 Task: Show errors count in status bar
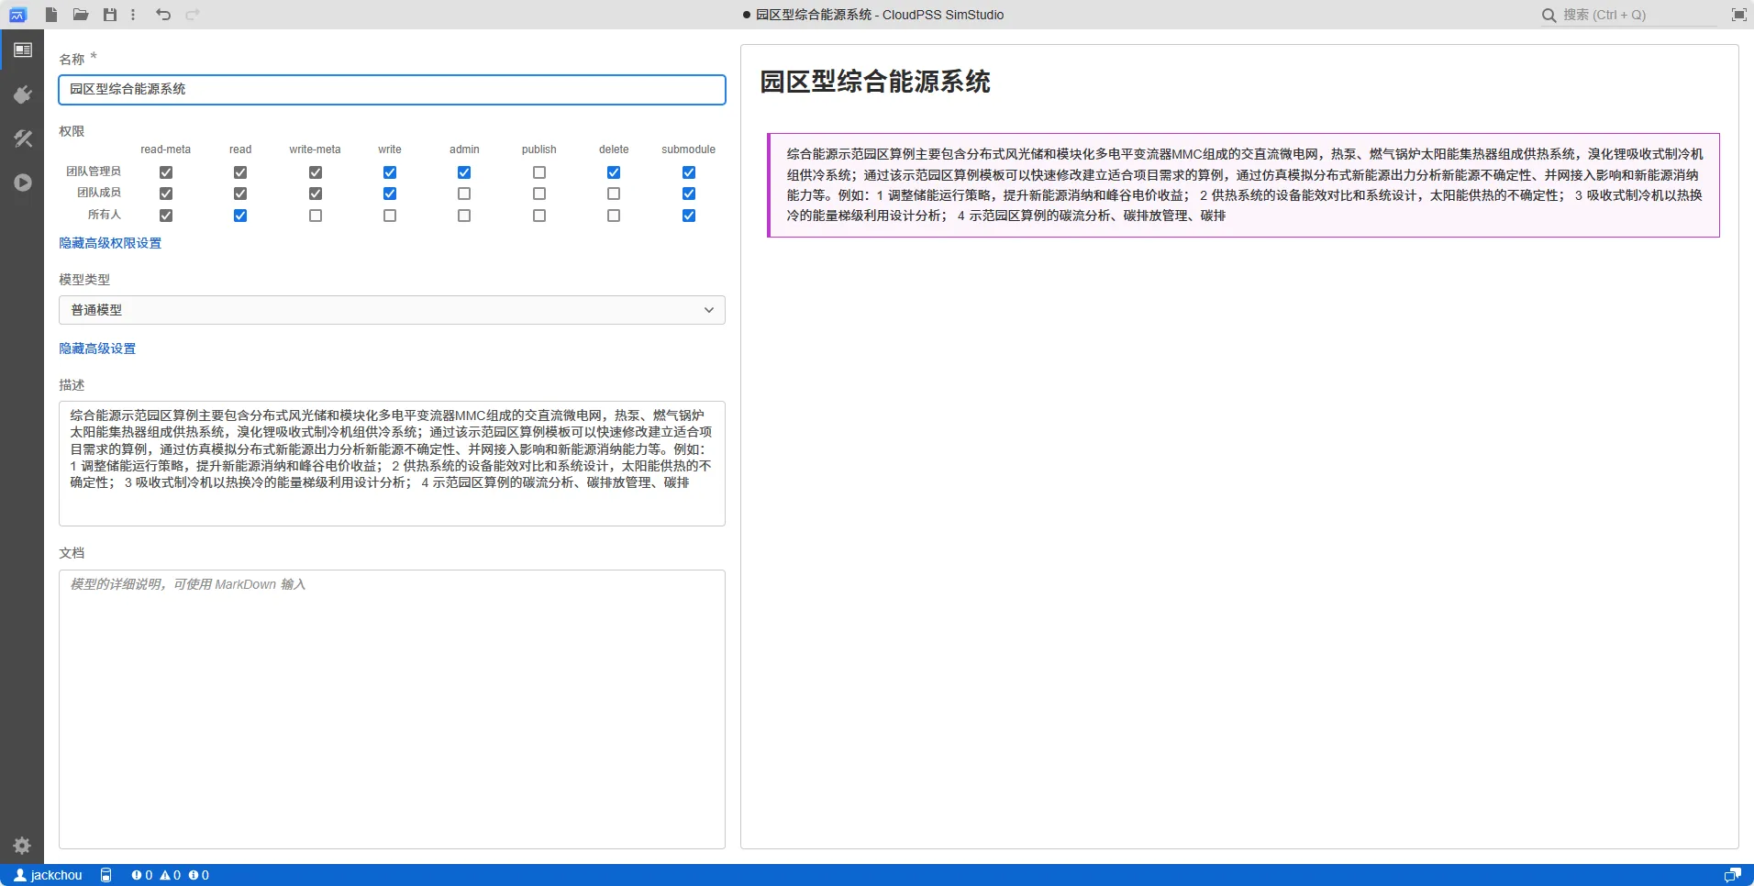click(142, 875)
